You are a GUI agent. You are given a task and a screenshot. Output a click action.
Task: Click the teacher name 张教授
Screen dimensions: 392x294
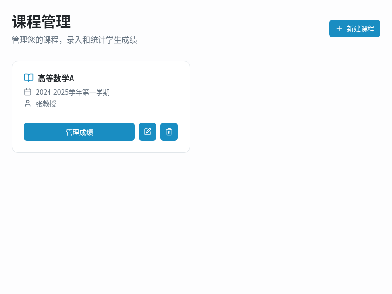[x=46, y=104]
